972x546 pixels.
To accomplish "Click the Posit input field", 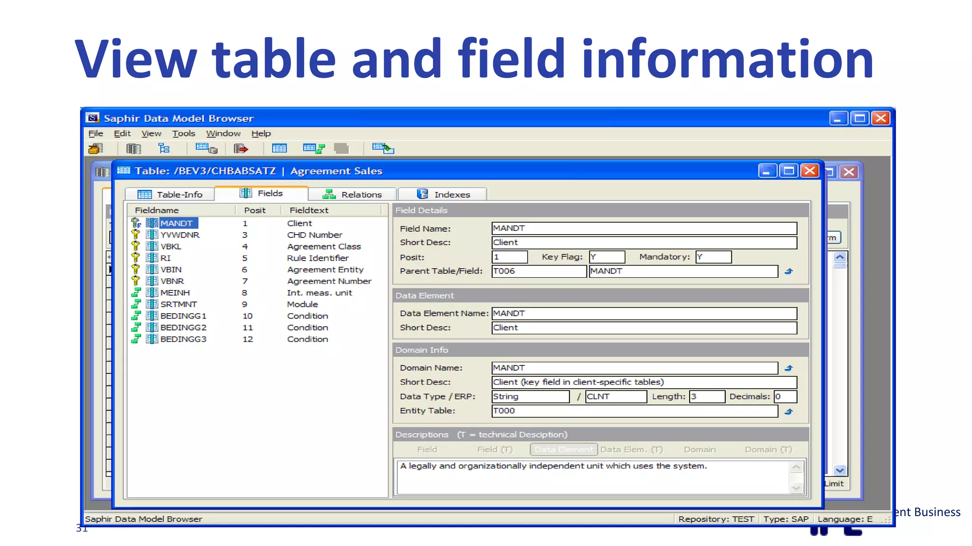I will (x=509, y=257).
